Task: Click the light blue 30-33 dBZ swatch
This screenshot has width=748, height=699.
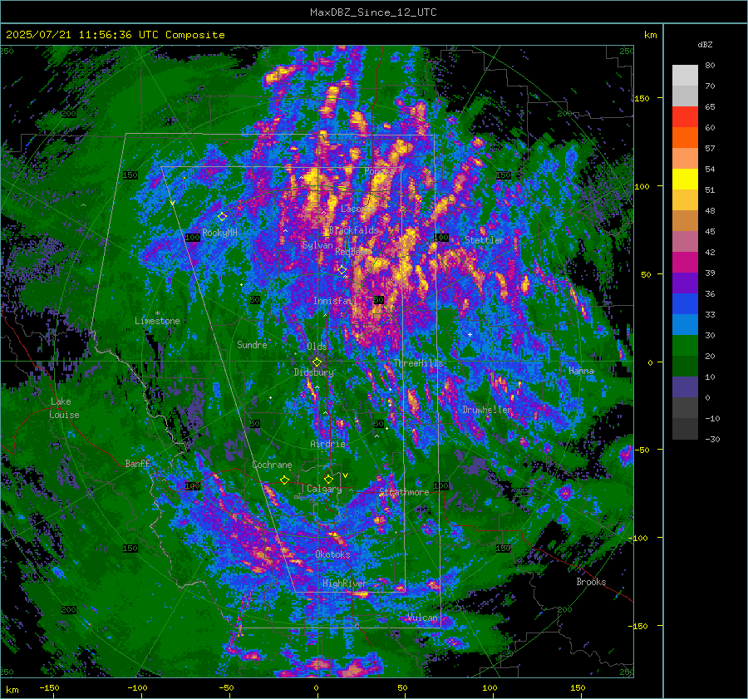Action: pos(685,325)
